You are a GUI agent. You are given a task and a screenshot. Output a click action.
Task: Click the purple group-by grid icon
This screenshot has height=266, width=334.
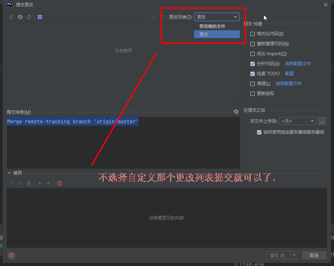coord(40,17)
